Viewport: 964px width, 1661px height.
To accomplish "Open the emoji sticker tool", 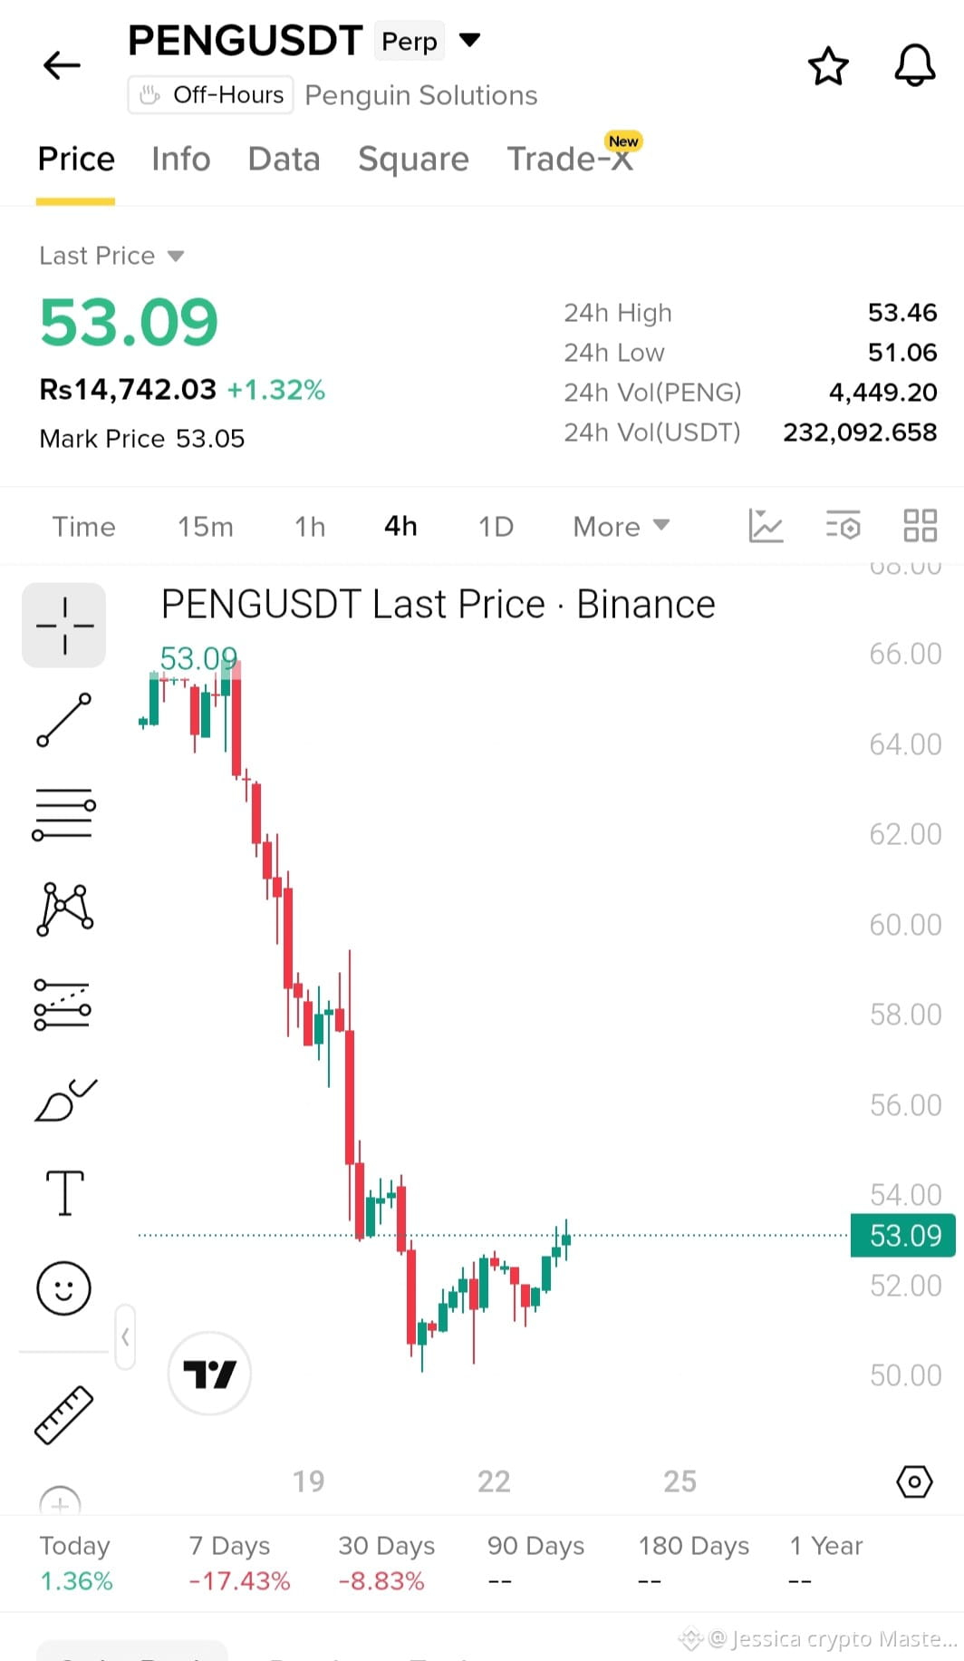I will 63,1288.
